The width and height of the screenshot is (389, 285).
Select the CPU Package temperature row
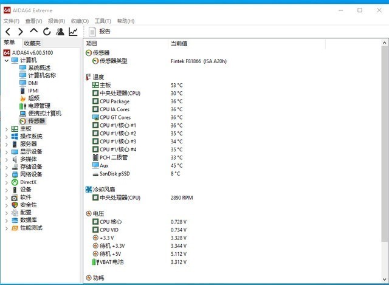coord(138,101)
